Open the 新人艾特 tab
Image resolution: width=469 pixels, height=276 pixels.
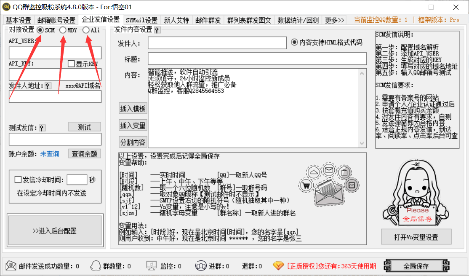176,20
